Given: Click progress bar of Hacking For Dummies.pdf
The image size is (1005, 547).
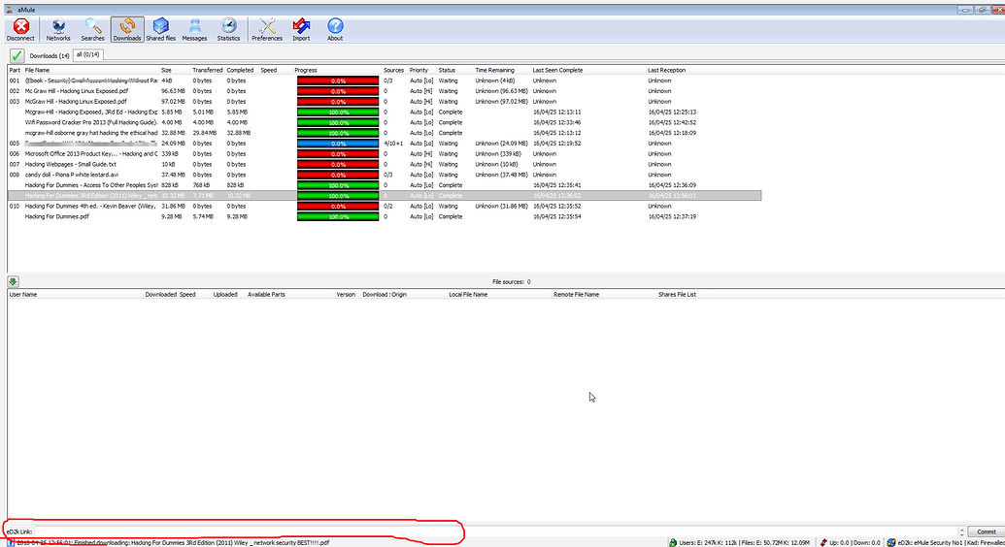Looking at the screenshot, I should pos(336,216).
